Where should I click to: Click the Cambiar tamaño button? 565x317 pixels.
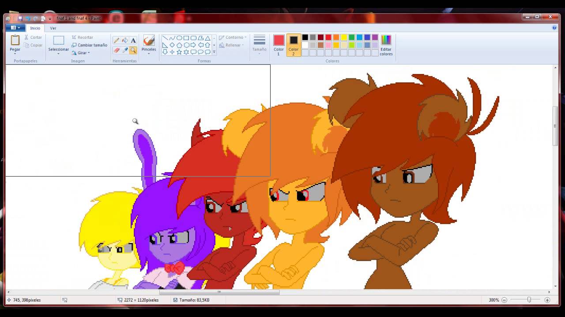click(90, 45)
